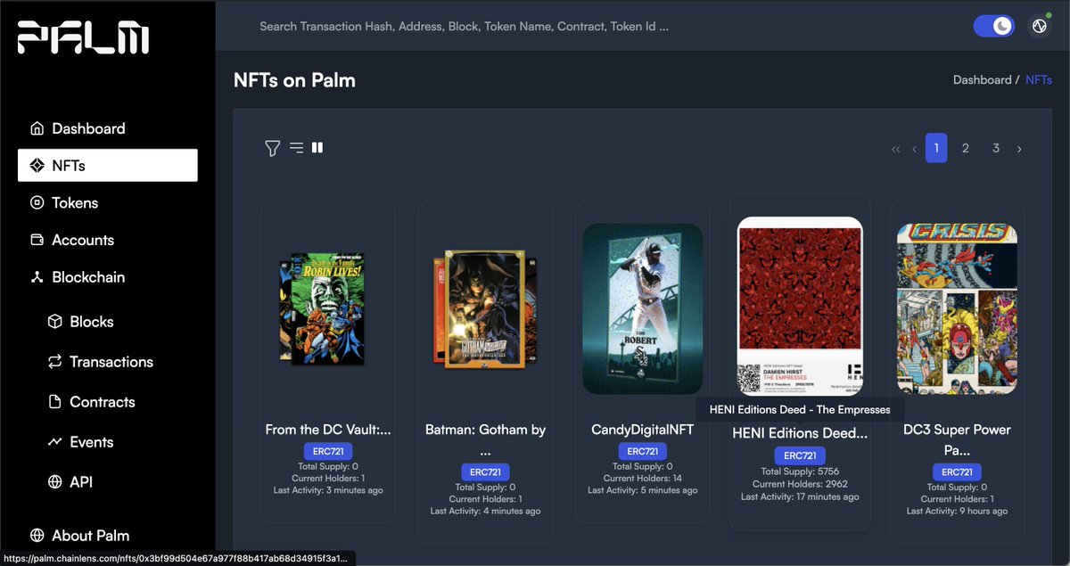Open Dashboard in sidebar
This screenshot has height=566, width=1070.
(88, 128)
